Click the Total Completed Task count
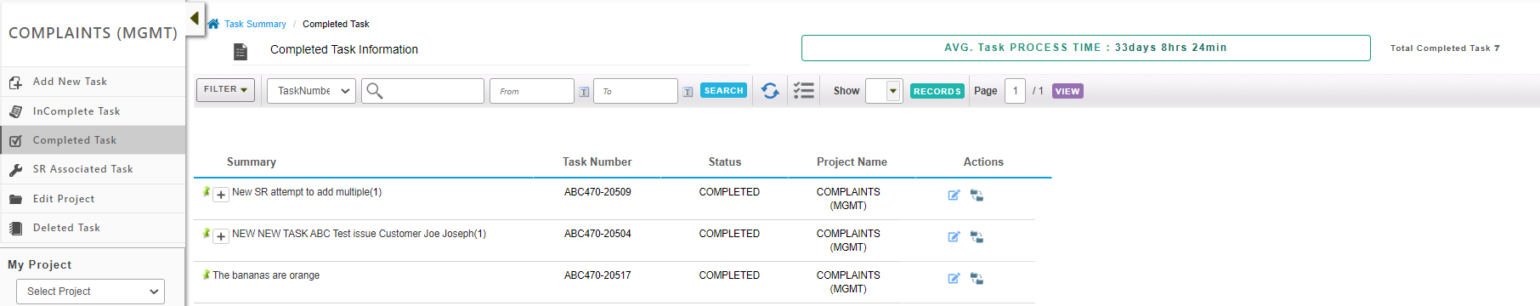The height and width of the screenshot is (306, 1540). click(1445, 48)
